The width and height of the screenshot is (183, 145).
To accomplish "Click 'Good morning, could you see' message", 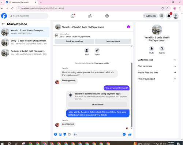I will click(x=89, y=74).
